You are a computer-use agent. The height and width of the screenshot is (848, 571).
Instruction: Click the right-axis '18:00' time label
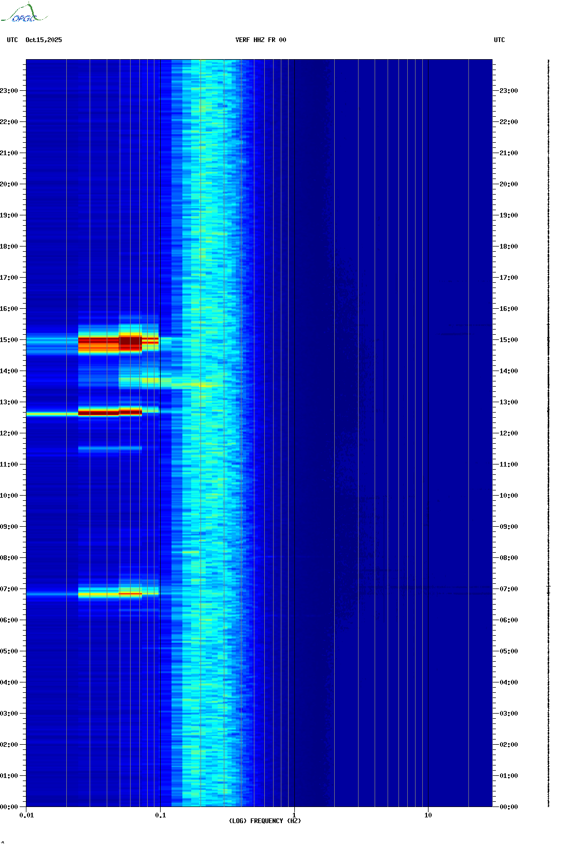509,247
